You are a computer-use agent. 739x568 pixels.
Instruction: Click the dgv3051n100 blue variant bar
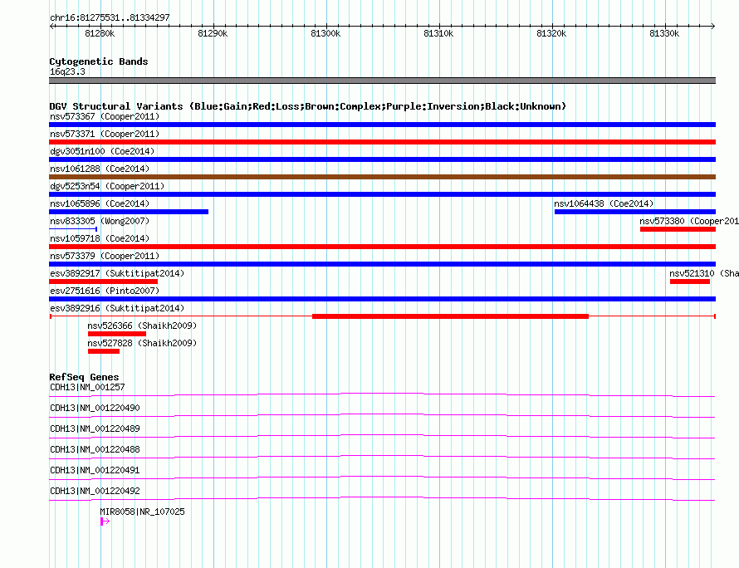pyautogui.click(x=382, y=159)
